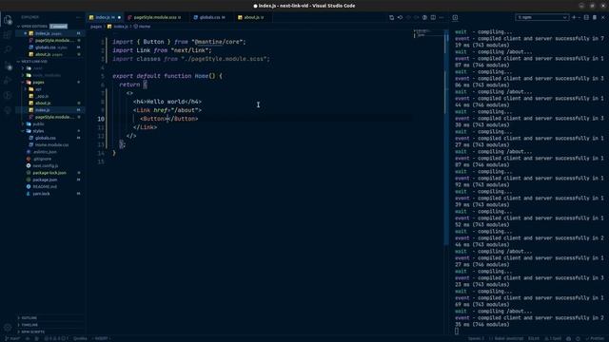Open globals.css under styles folder
Viewport: 609px width, 342px height.
click(45, 138)
